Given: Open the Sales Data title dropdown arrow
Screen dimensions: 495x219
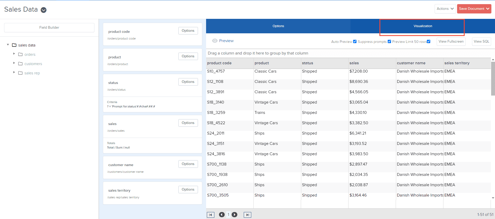Looking at the screenshot, I should (x=44, y=10).
